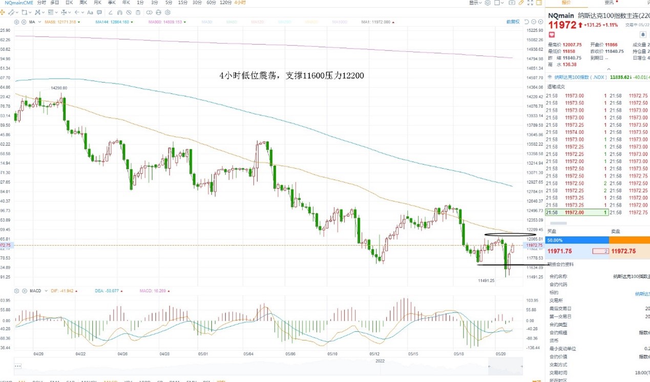Click the highlighted 11972.00 trade row
This screenshot has height=382, width=650.
tap(577, 213)
